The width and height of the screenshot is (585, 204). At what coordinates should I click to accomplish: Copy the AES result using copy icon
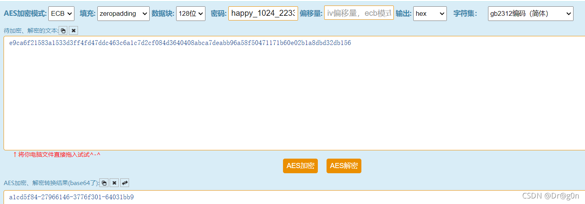pyautogui.click(x=104, y=183)
